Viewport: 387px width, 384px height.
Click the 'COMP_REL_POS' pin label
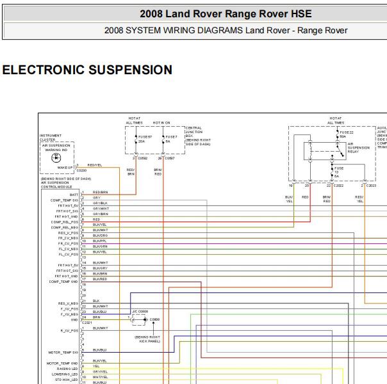click(x=65, y=222)
